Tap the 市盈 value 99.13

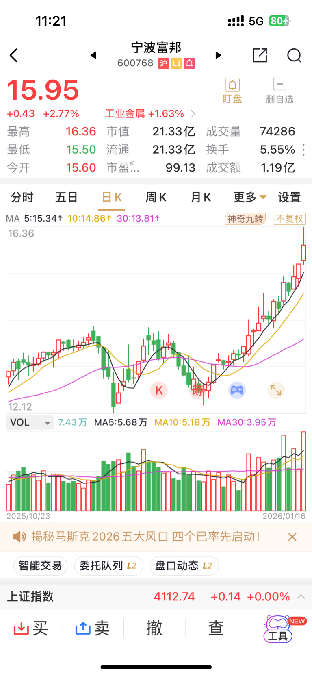click(180, 167)
